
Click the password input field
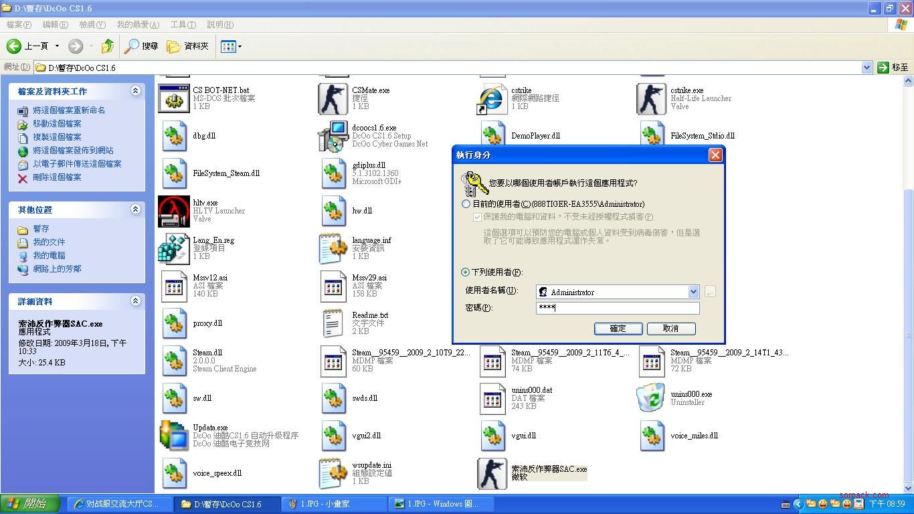(617, 308)
